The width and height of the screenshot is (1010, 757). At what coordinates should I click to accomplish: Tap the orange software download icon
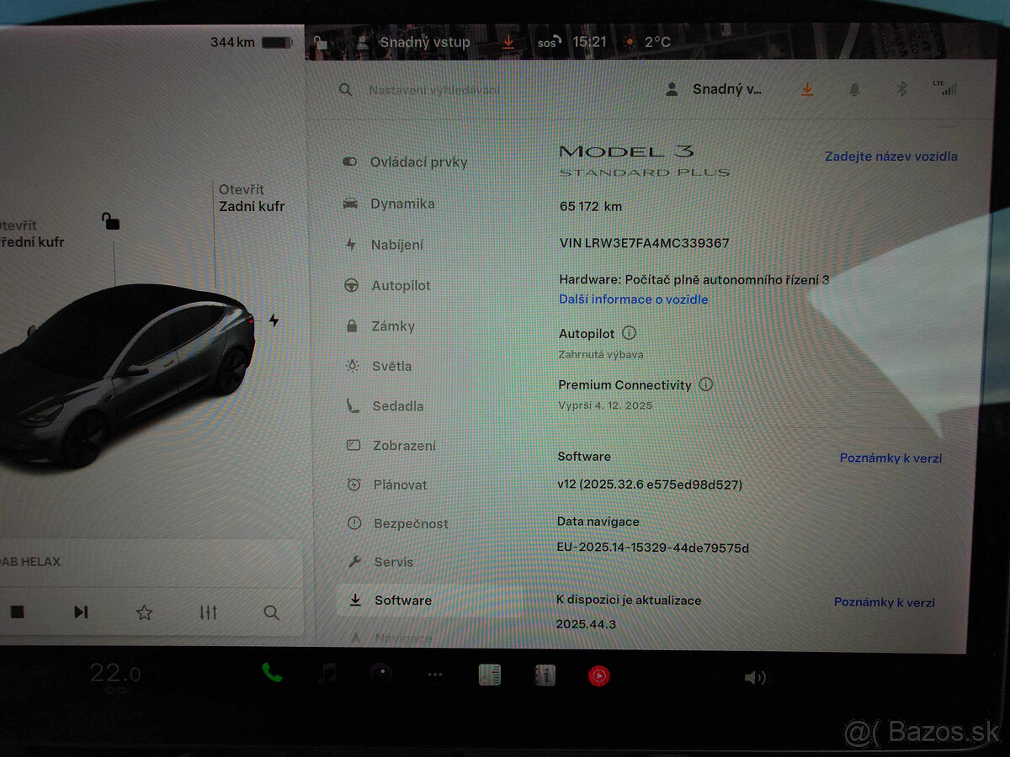click(806, 88)
